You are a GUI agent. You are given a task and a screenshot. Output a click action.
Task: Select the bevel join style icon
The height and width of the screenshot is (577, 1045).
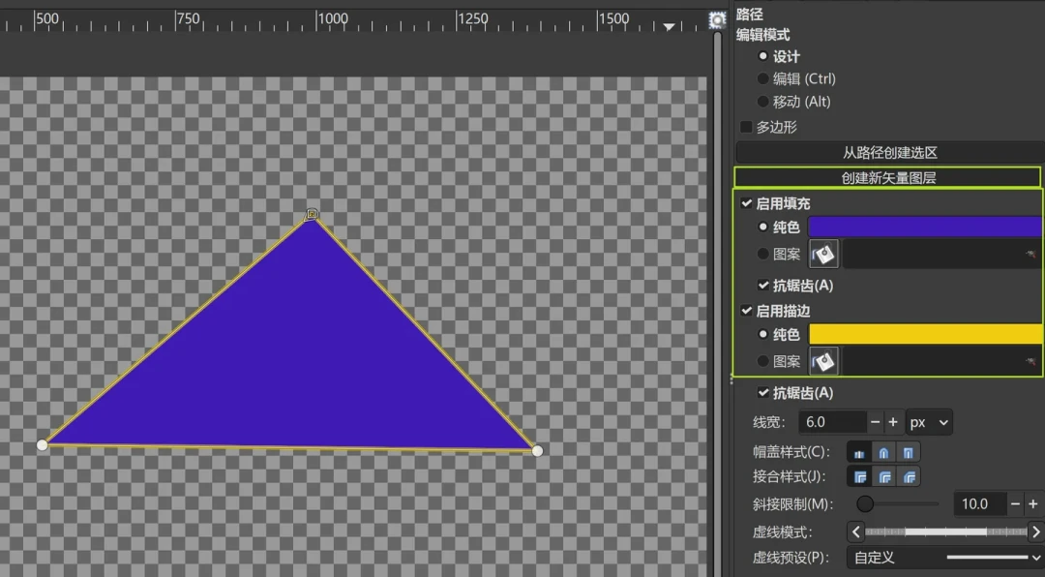[x=909, y=477]
